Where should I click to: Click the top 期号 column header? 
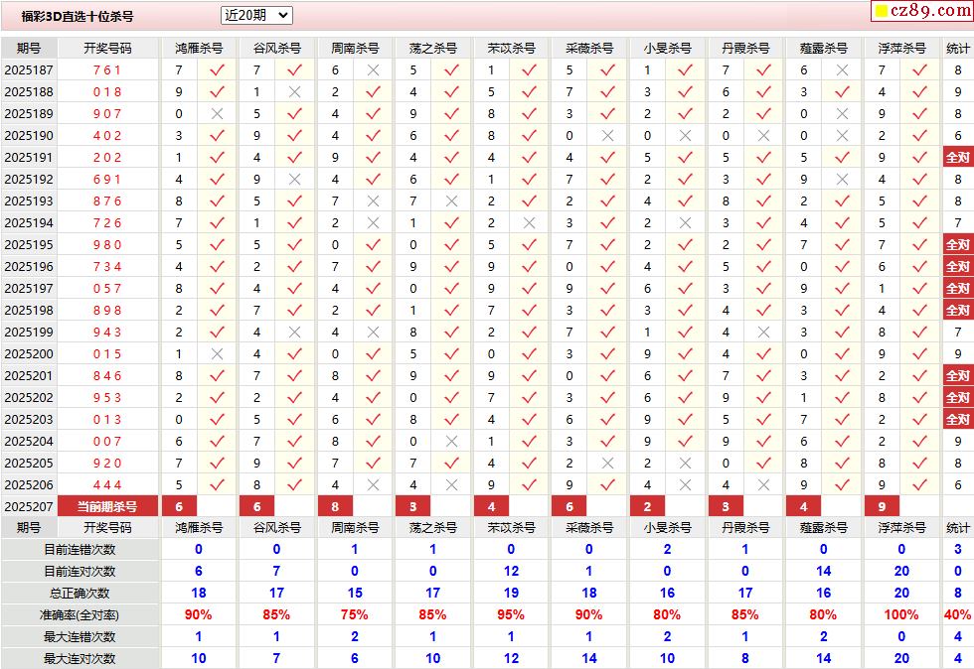29,48
